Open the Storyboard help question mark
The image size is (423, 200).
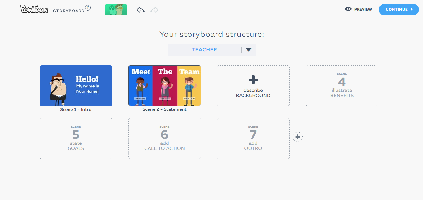[x=88, y=8]
